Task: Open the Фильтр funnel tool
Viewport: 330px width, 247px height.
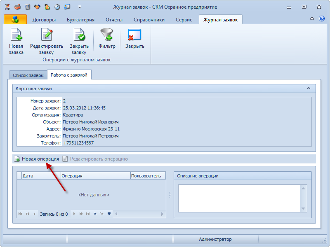Action: (107, 39)
